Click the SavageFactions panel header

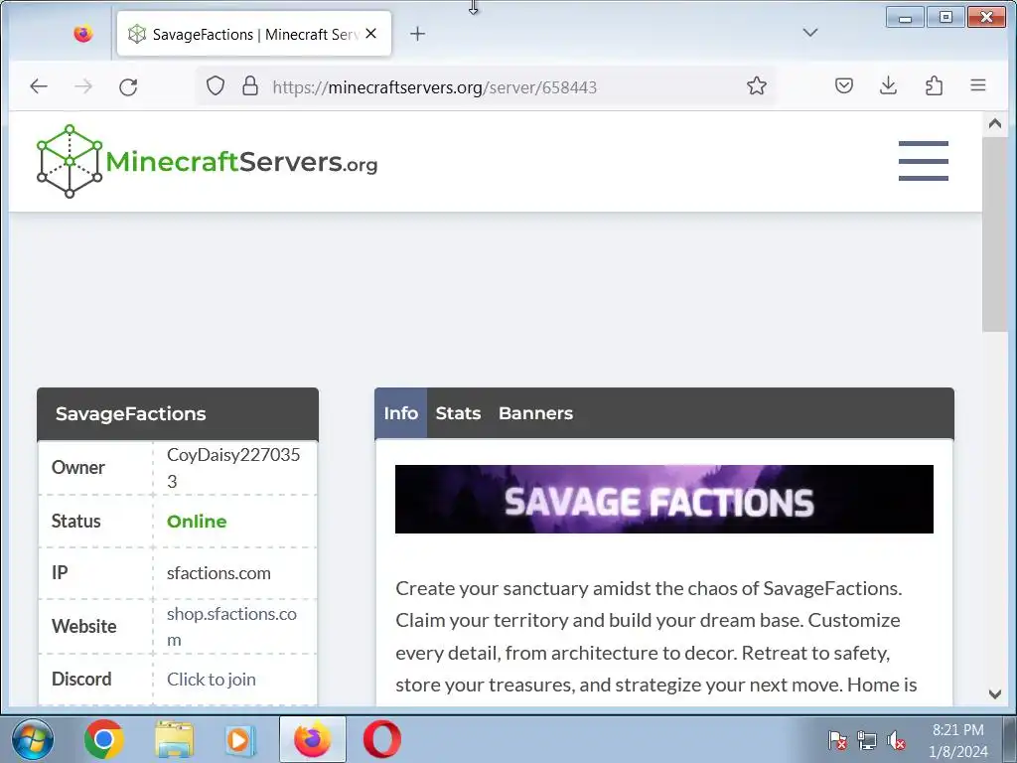(x=178, y=414)
